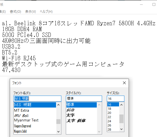This screenshot has height=137, width=157.
Task: Select MT Extra font
Action: [35, 110]
